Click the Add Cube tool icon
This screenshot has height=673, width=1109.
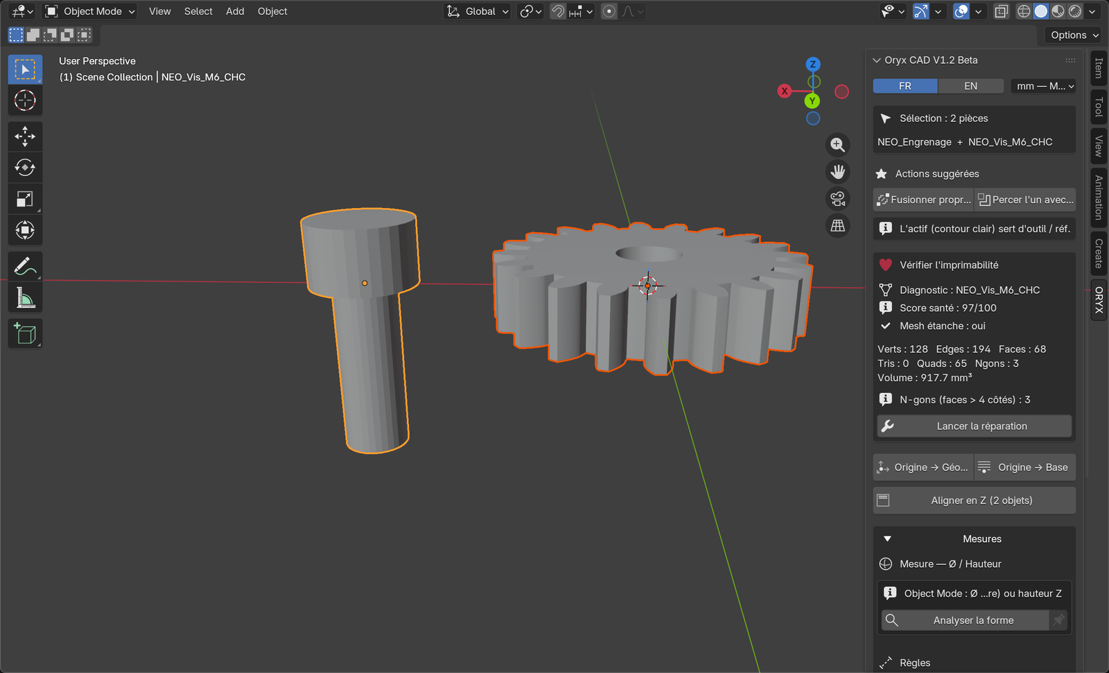tap(25, 333)
